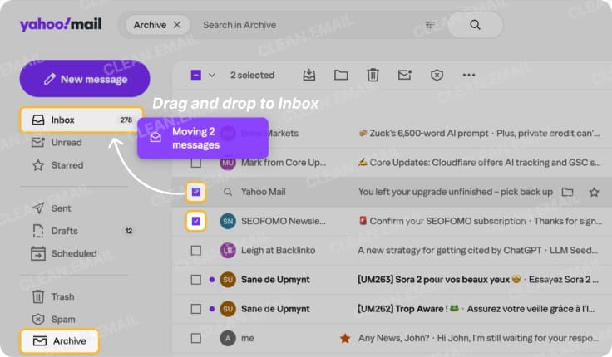
Task: Open the Scheduled folder
Action: (x=74, y=253)
